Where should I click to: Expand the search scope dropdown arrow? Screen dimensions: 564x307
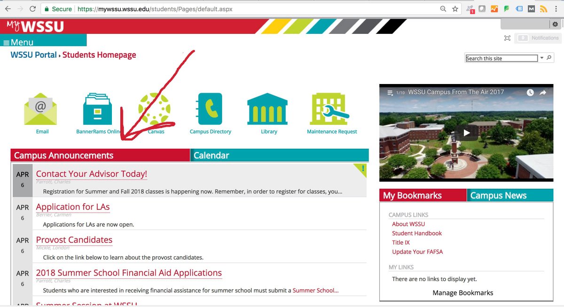tap(541, 58)
